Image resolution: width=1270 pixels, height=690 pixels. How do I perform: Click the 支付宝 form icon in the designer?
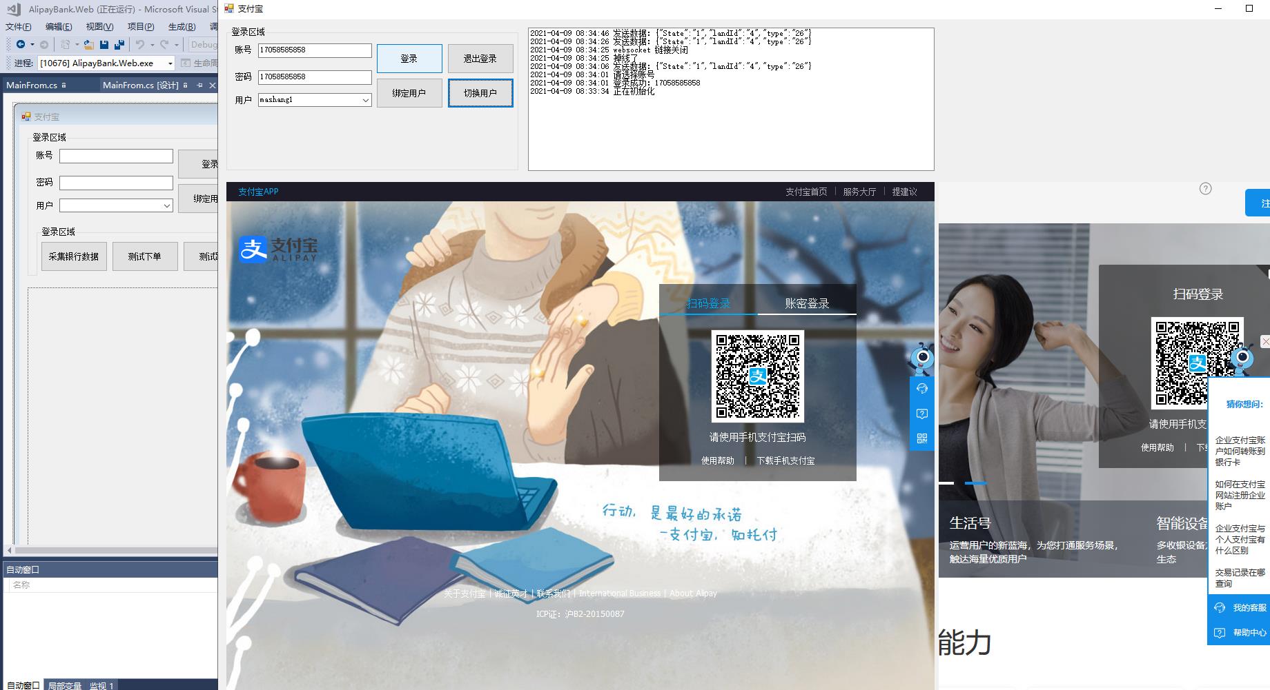[26, 116]
